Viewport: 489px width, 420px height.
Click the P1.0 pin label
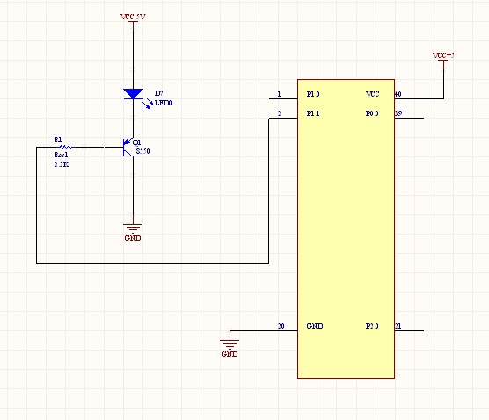[313, 94]
